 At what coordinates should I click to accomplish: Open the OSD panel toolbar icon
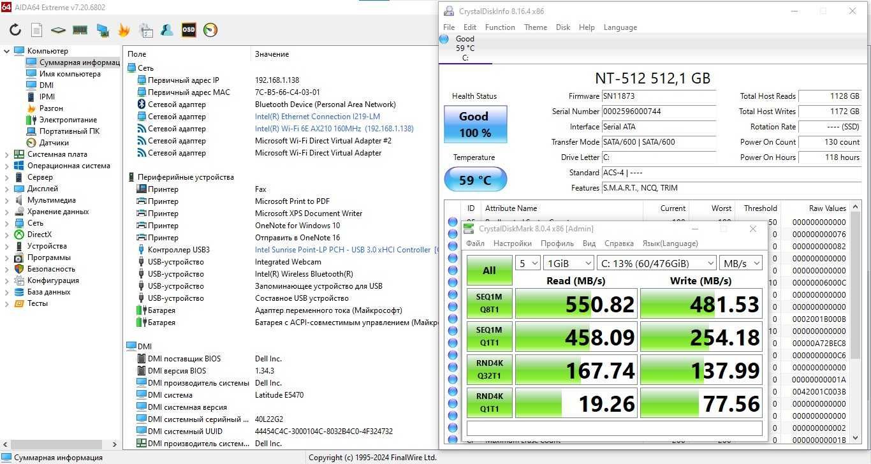189,30
